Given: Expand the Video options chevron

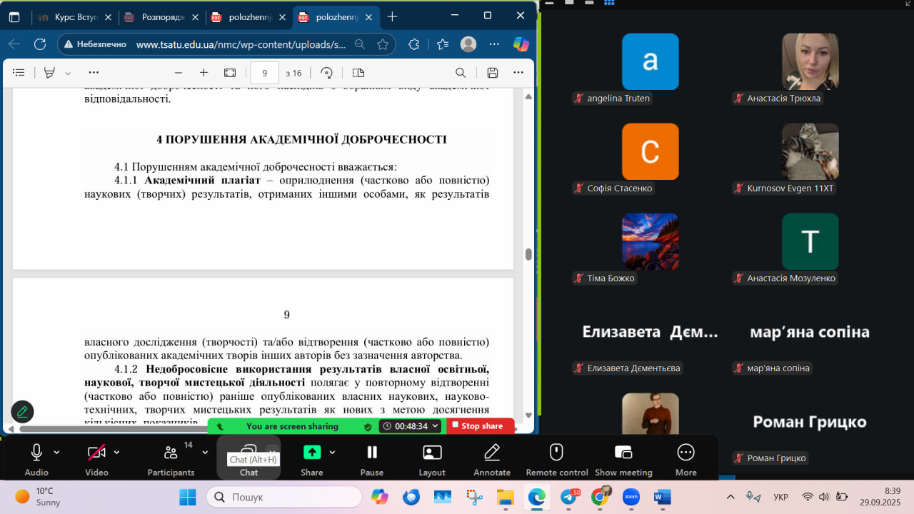Looking at the screenshot, I should [116, 452].
